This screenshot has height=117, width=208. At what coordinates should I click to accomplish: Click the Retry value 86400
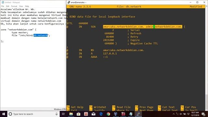(x=110, y=37)
